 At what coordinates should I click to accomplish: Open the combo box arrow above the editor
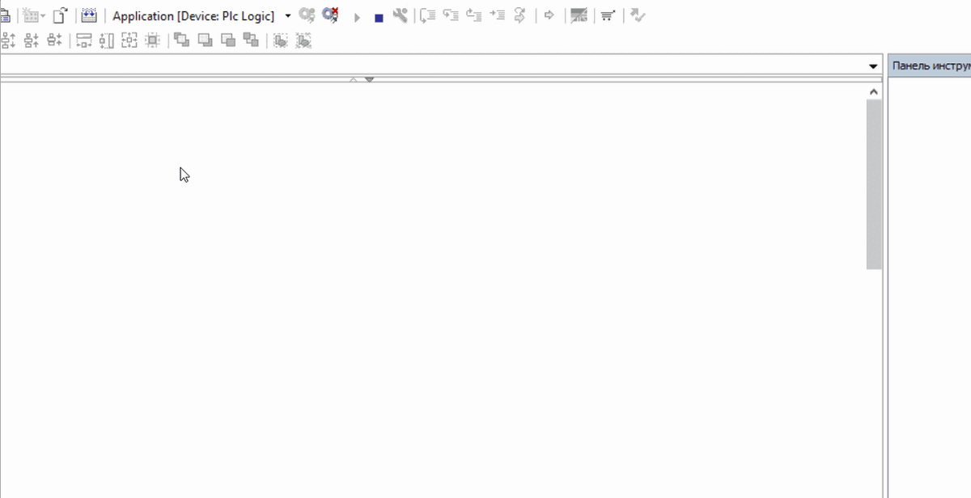coord(873,66)
